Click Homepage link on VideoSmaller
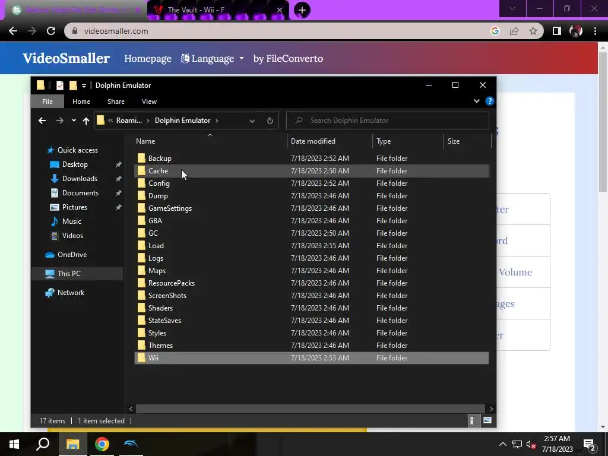The width and height of the screenshot is (608, 456). click(148, 59)
